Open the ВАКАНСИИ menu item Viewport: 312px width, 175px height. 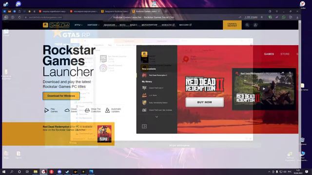pos(110,25)
